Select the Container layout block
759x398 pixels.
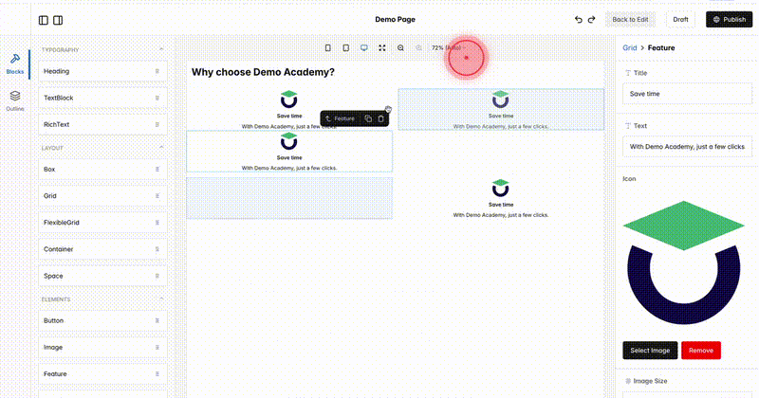click(102, 249)
